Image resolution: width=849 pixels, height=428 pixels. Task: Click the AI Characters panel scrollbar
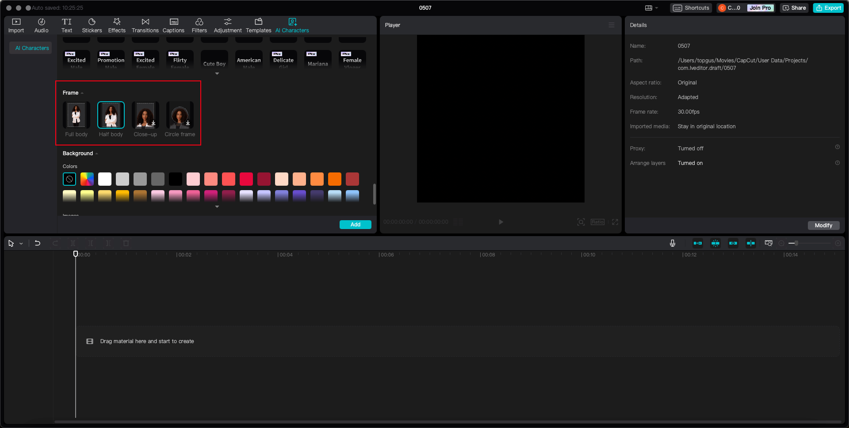[375, 194]
